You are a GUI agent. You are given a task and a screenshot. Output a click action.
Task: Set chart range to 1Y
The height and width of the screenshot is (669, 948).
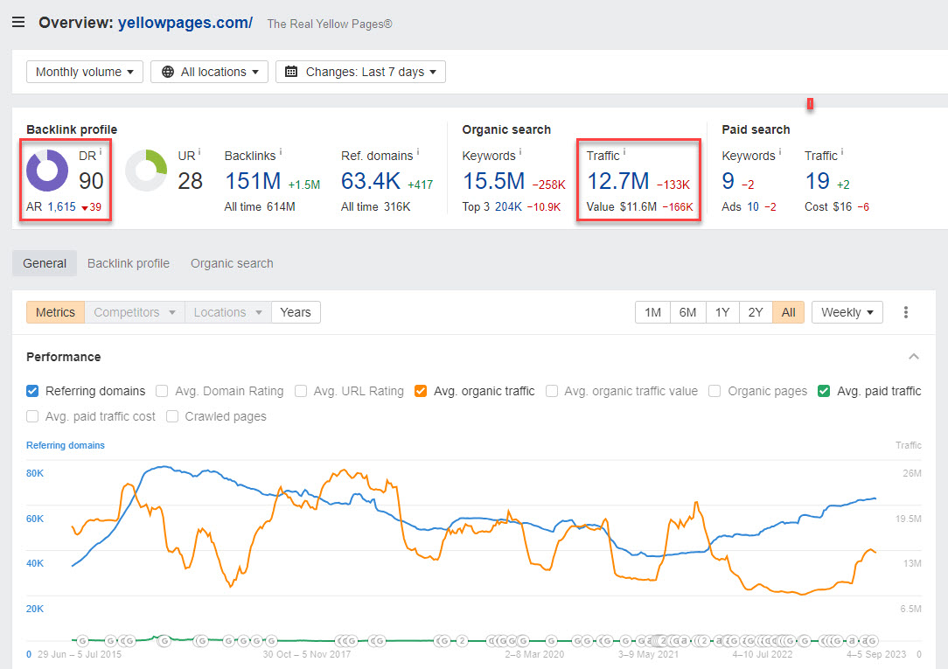coord(722,312)
